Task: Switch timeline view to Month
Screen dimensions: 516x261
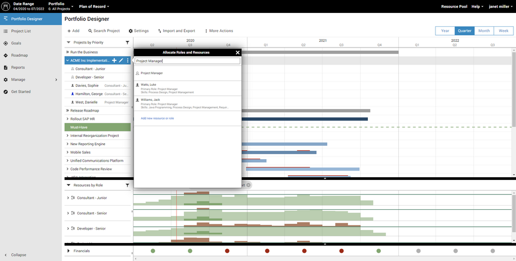Action: (483, 30)
